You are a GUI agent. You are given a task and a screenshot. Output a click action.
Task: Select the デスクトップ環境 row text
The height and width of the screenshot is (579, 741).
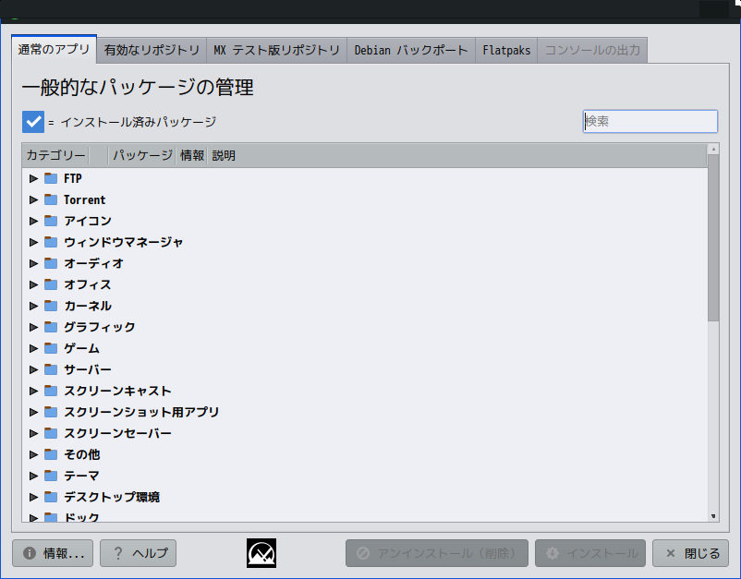112,498
